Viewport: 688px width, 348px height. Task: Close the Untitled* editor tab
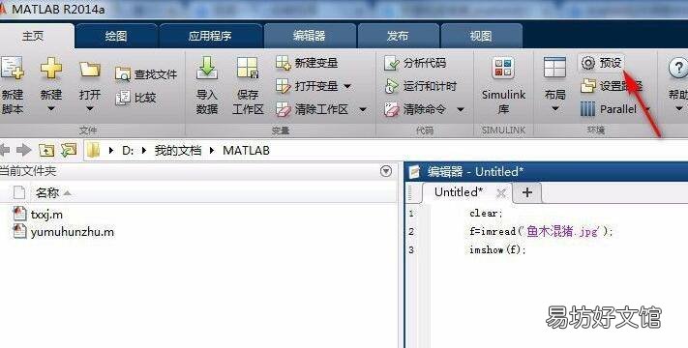(x=501, y=192)
